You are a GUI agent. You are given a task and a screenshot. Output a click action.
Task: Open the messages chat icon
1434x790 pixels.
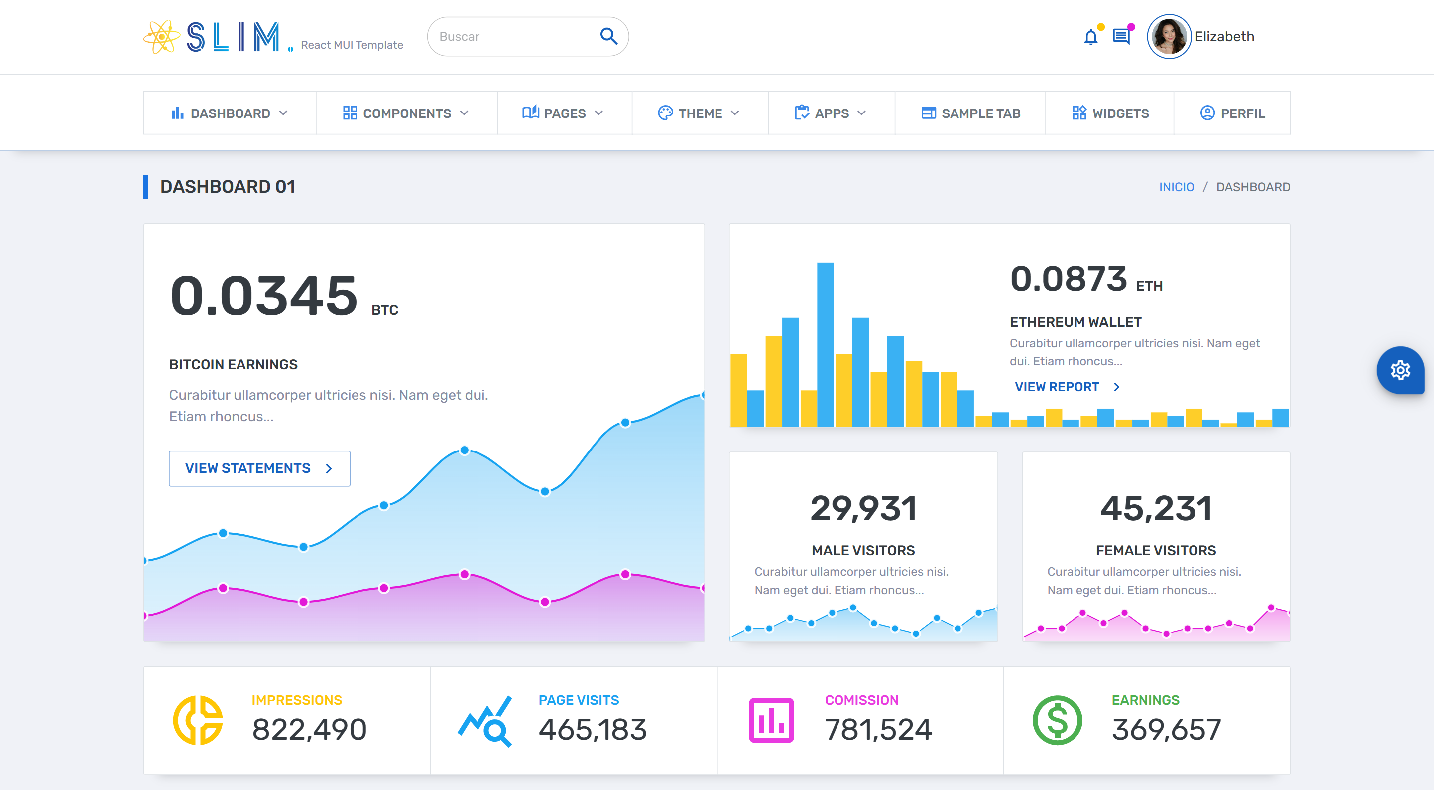[x=1121, y=37]
